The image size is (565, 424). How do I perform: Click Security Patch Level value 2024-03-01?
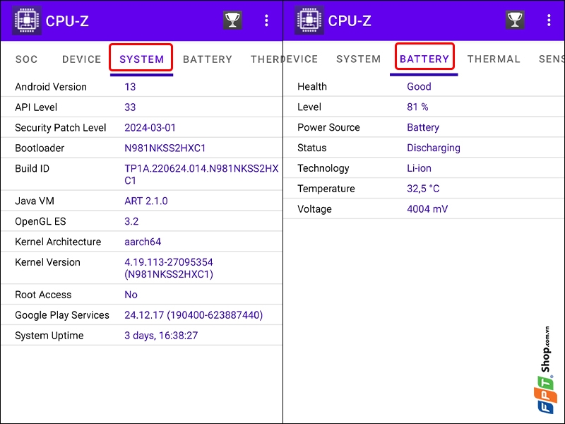pos(150,128)
